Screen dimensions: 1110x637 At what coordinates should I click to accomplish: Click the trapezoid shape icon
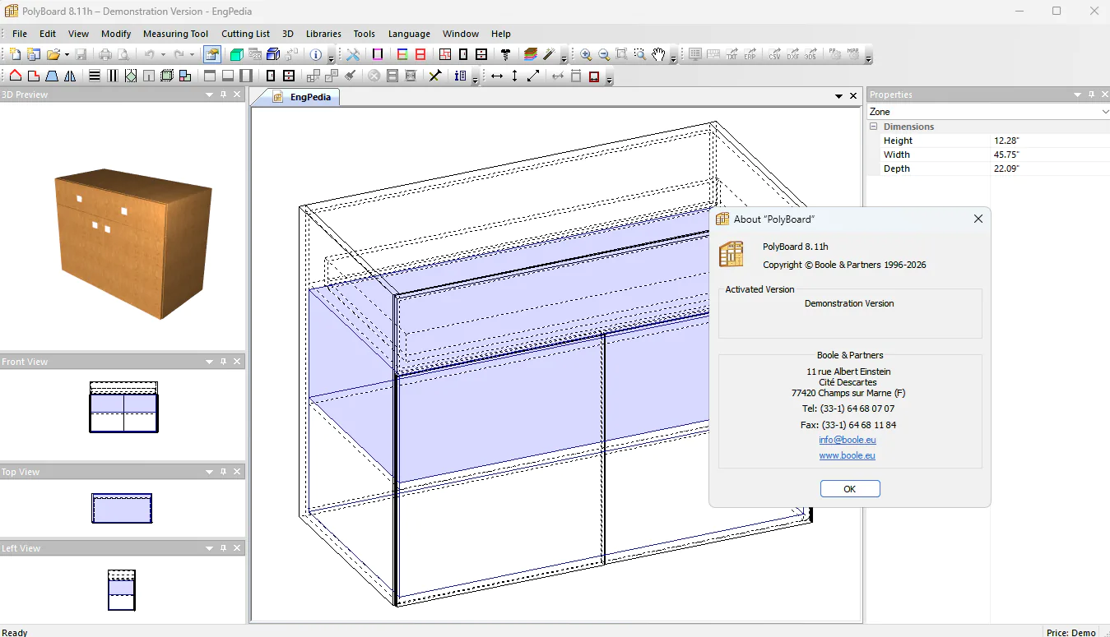[x=52, y=76]
